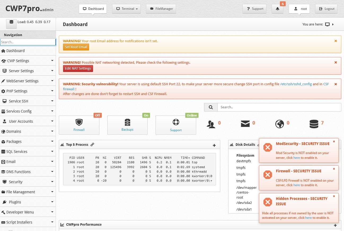Viewport: 344px width, 231px height.
Task: Expand Service SSH menu
Action: click(28, 101)
